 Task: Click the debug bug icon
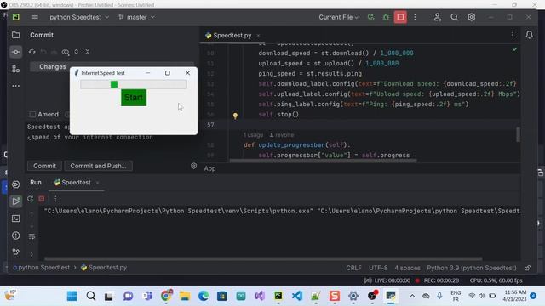click(386, 17)
